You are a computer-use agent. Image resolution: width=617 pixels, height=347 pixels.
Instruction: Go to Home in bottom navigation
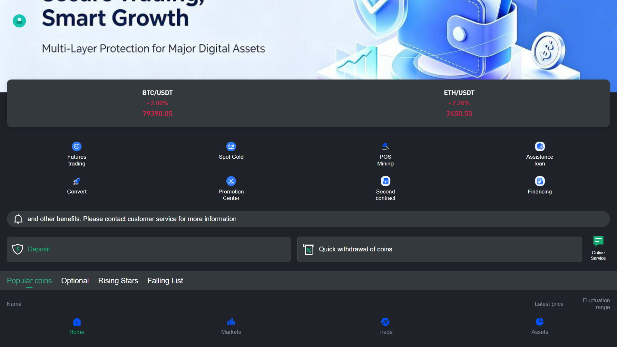click(77, 326)
